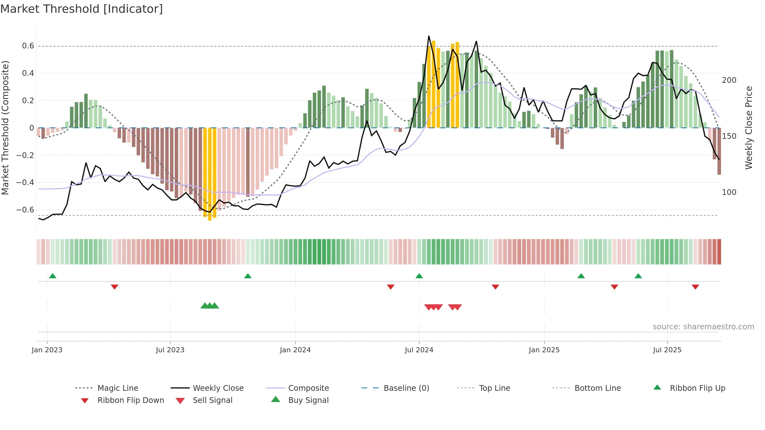Click the '0.4' left axis tick label
The width and height of the screenshot is (765, 430).
point(28,73)
